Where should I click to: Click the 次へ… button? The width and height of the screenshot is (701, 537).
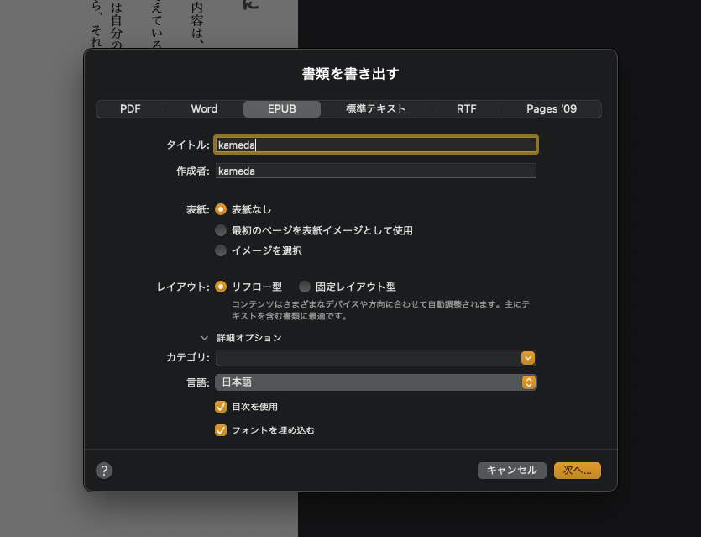point(577,471)
